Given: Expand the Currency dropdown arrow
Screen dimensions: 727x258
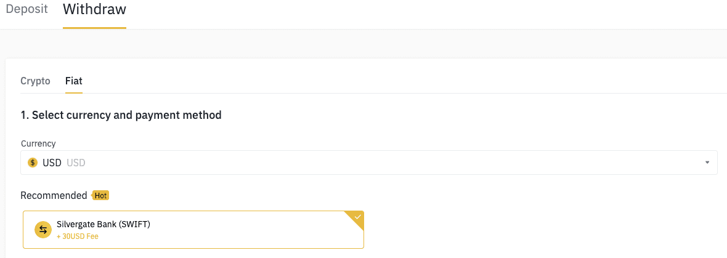Looking at the screenshot, I should (x=707, y=163).
